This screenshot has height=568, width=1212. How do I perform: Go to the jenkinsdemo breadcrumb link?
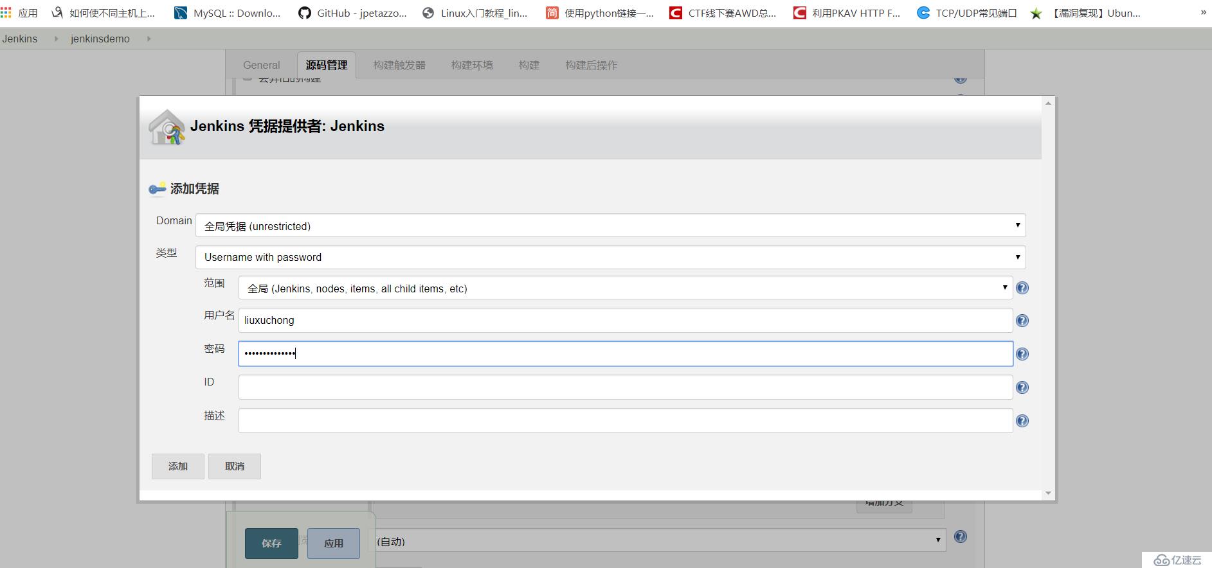click(100, 39)
